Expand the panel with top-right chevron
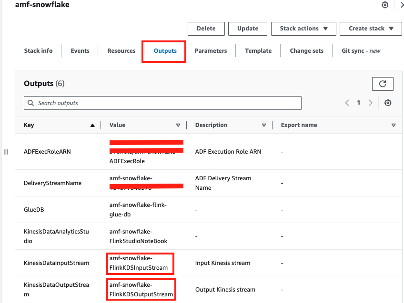404x303 pixels. [401, 5]
